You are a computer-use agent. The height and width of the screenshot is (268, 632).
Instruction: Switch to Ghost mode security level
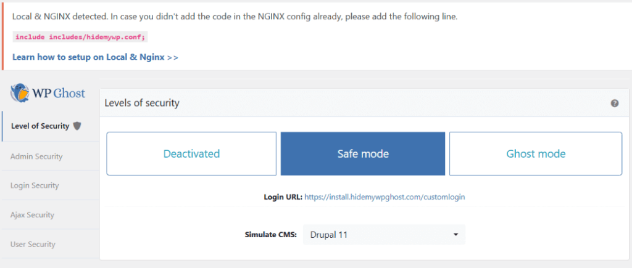coord(535,153)
